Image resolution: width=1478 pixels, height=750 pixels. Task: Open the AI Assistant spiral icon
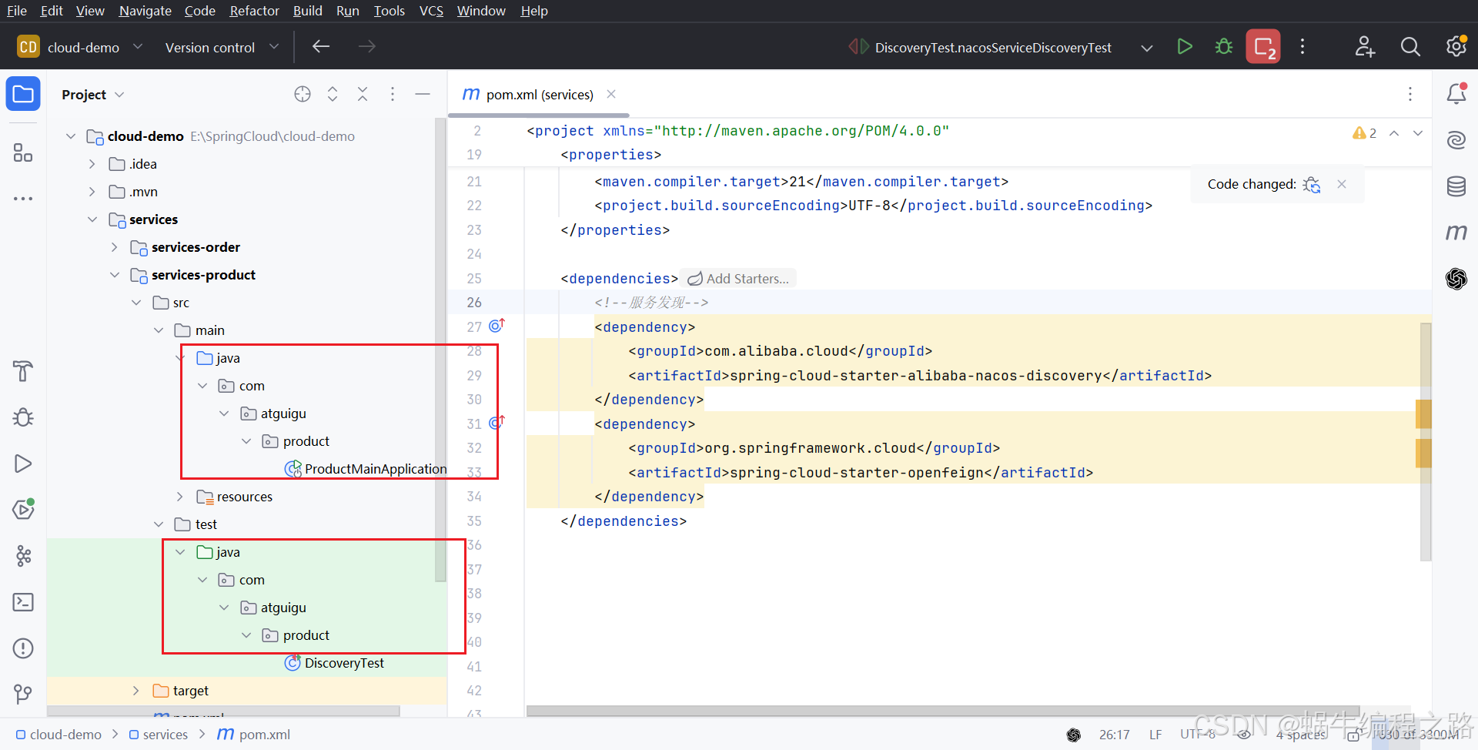pyautogui.click(x=1456, y=140)
